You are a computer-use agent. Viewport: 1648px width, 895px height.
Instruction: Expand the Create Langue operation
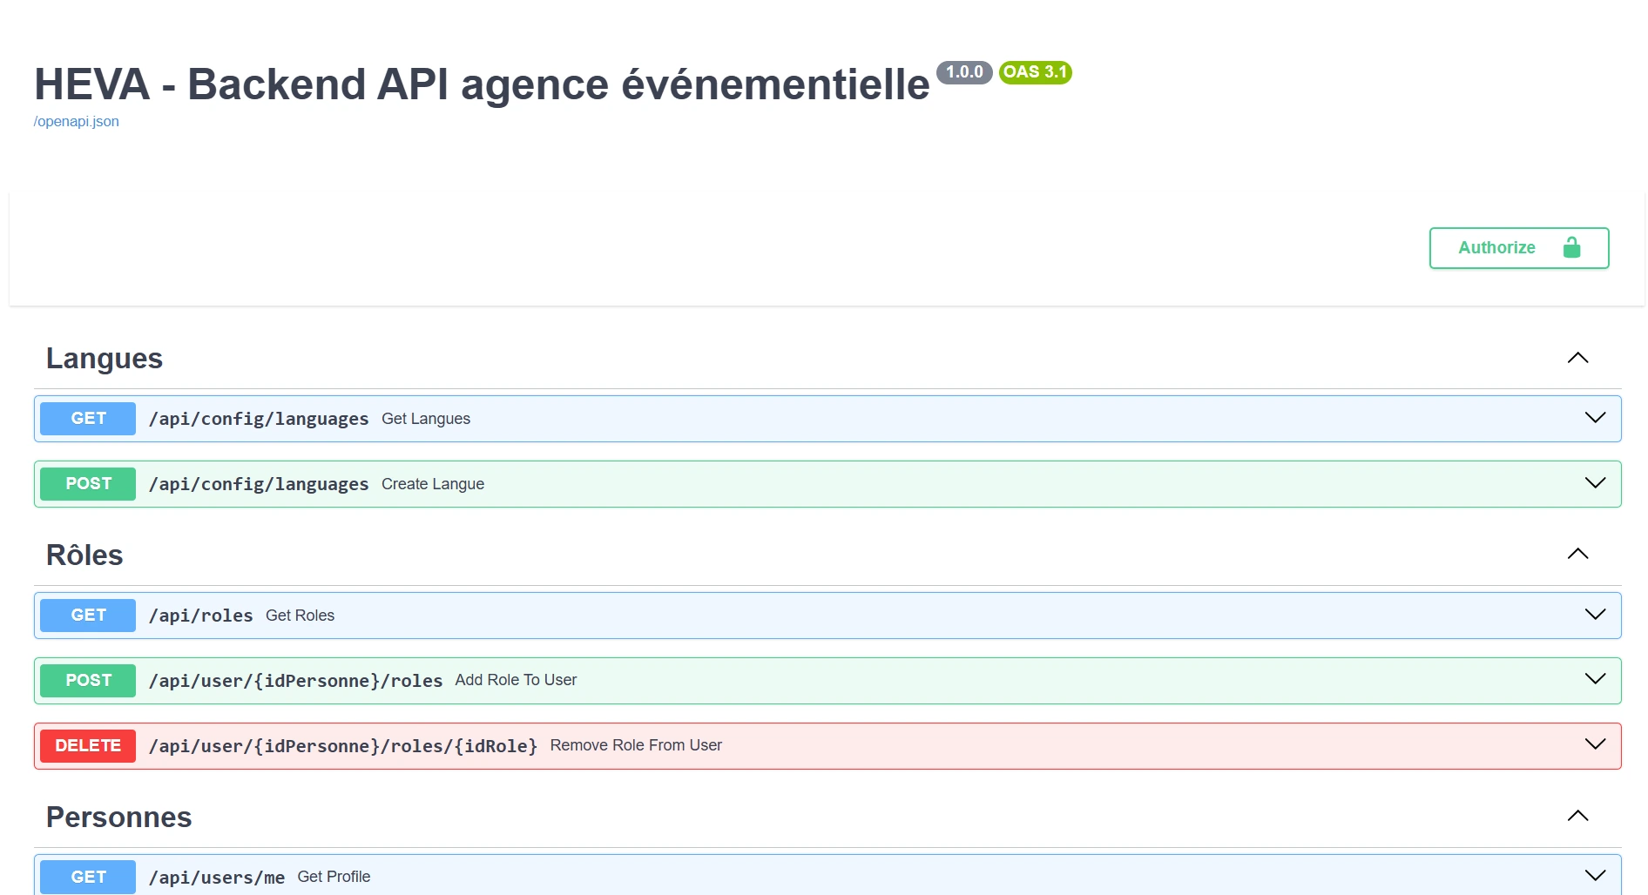[1595, 483]
